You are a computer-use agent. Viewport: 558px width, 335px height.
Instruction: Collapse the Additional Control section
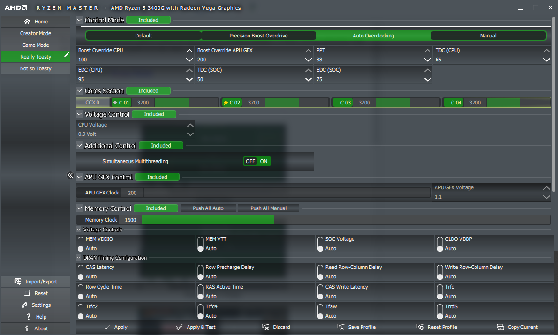coord(79,145)
